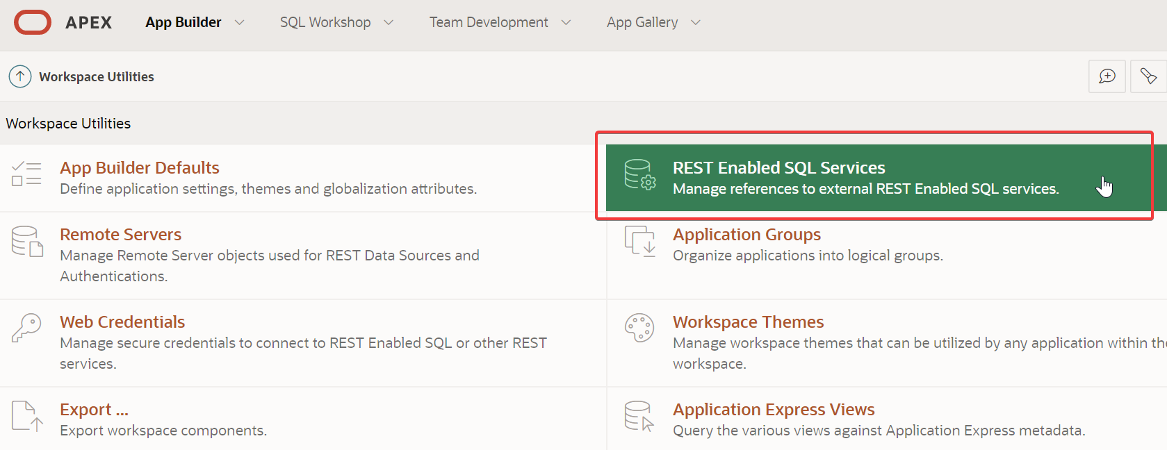The width and height of the screenshot is (1167, 450).
Task: Open the App Gallery tab
Action: (x=642, y=22)
